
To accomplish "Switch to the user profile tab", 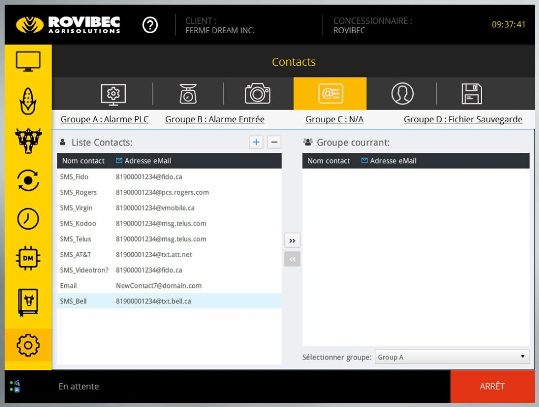I will (402, 93).
